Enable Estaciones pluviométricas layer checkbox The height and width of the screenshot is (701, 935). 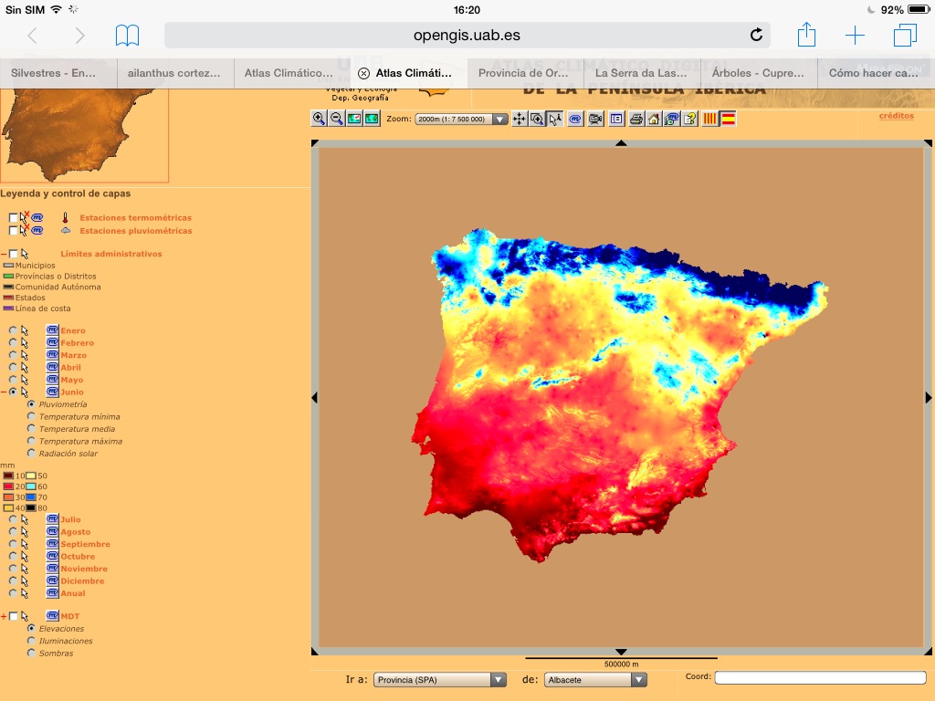(13, 231)
